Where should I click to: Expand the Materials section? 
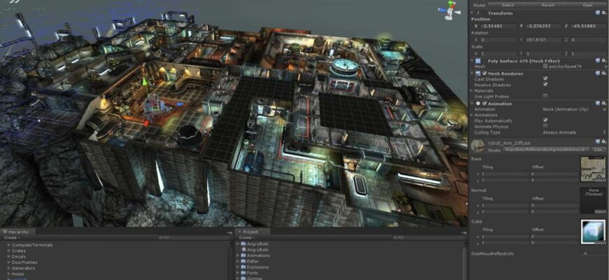pyautogui.click(x=472, y=90)
